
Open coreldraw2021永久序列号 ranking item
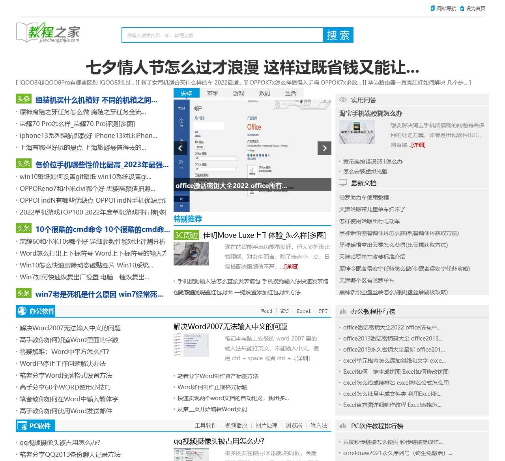[x=398, y=453]
